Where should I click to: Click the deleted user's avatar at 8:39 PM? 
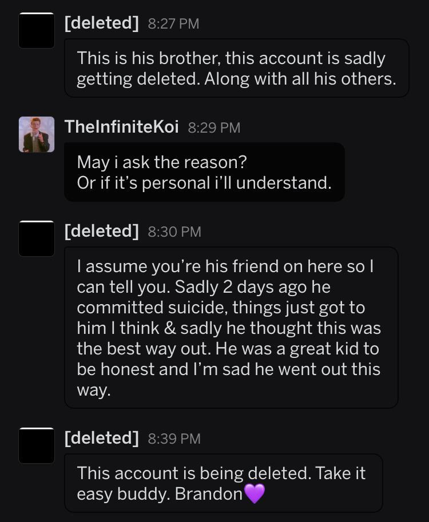click(x=37, y=445)
